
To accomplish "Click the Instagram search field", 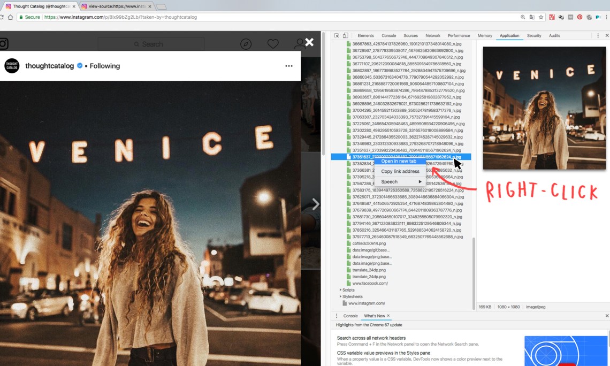I will tap(151, 44).
